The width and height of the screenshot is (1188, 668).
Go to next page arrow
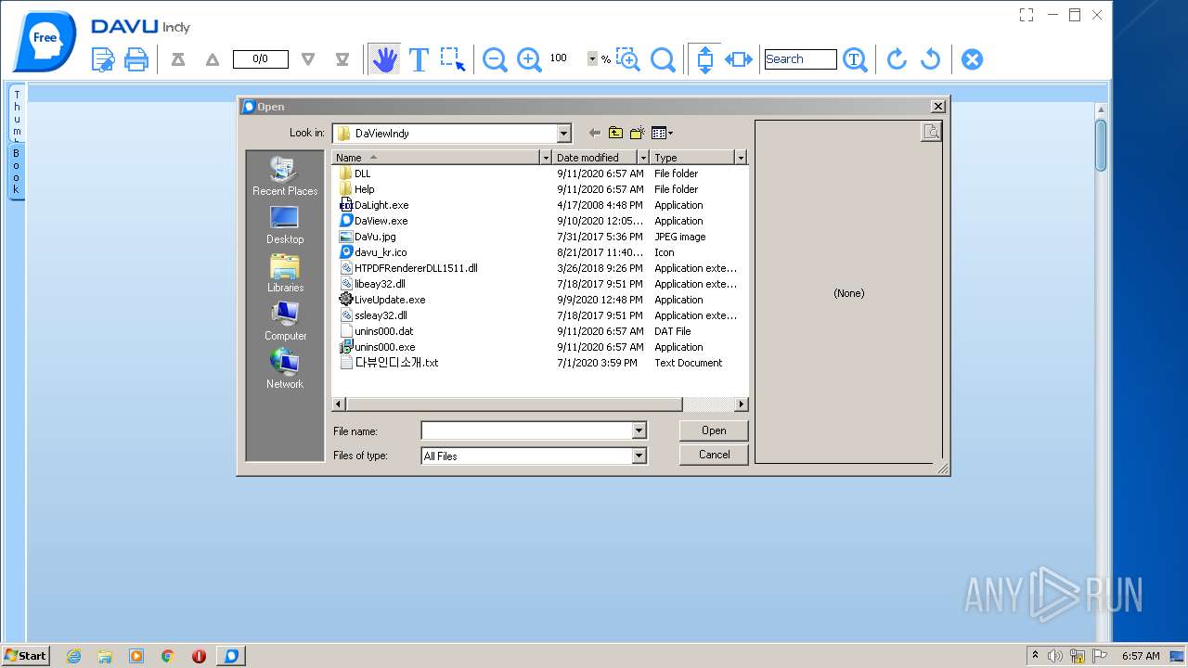(x=308, y=59)
